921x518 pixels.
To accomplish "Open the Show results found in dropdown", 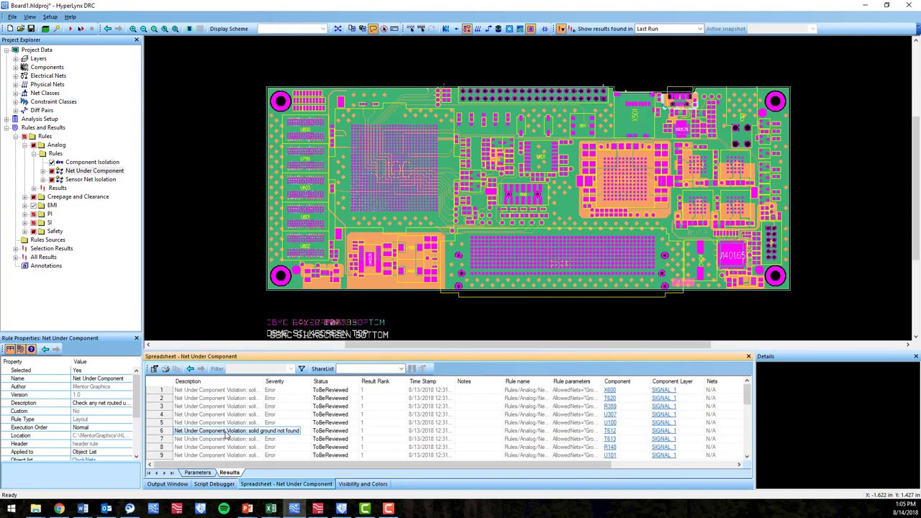I will [699, 29].
